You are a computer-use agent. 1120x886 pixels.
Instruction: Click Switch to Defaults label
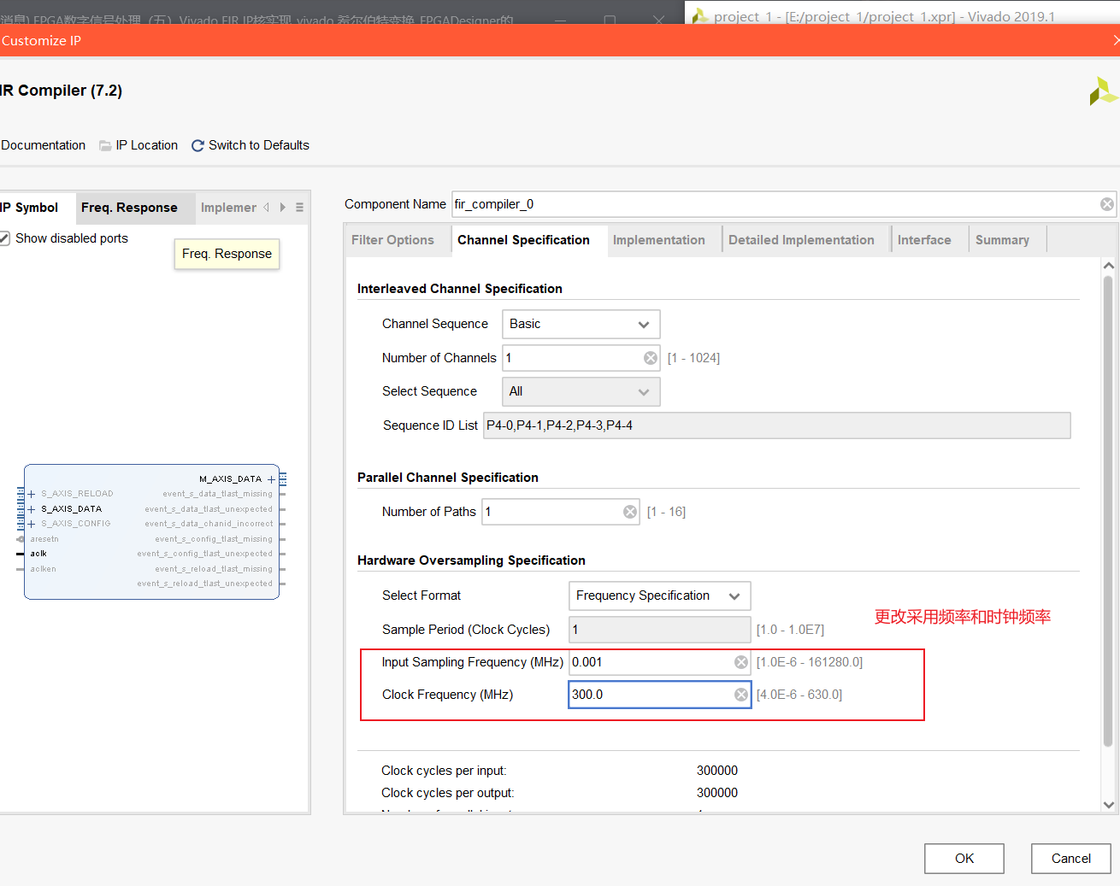click(259, 145)
